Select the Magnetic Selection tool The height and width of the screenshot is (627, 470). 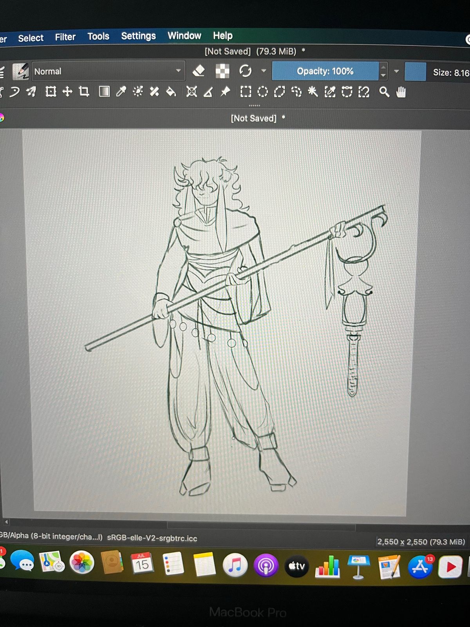[x=364, y=92]
